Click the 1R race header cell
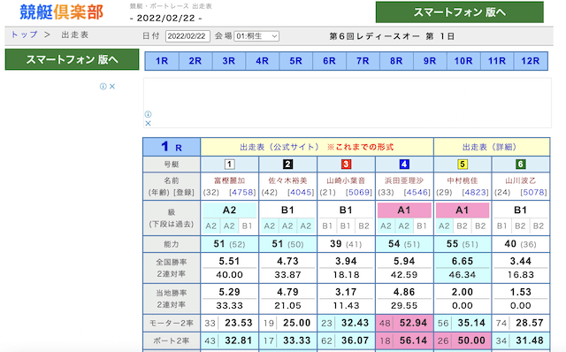566x352 pixels. (x=172, y=147)
